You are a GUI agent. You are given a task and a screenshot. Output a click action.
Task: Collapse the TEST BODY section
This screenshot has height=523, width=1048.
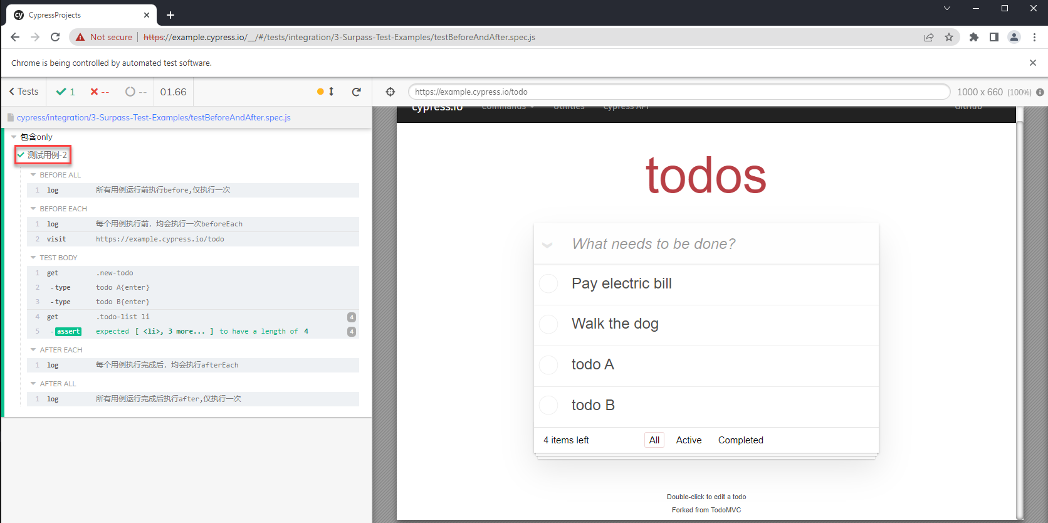(x=33, y=258)
